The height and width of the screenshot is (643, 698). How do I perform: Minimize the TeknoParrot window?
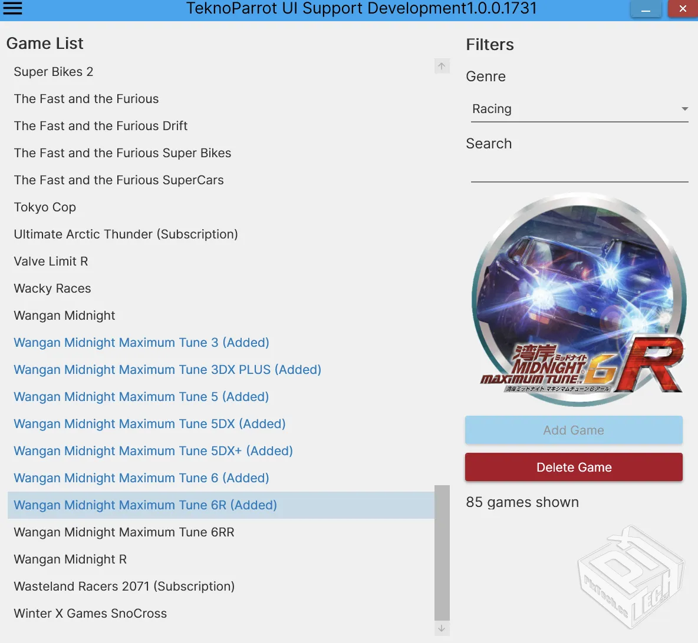(x=646, y=9)
